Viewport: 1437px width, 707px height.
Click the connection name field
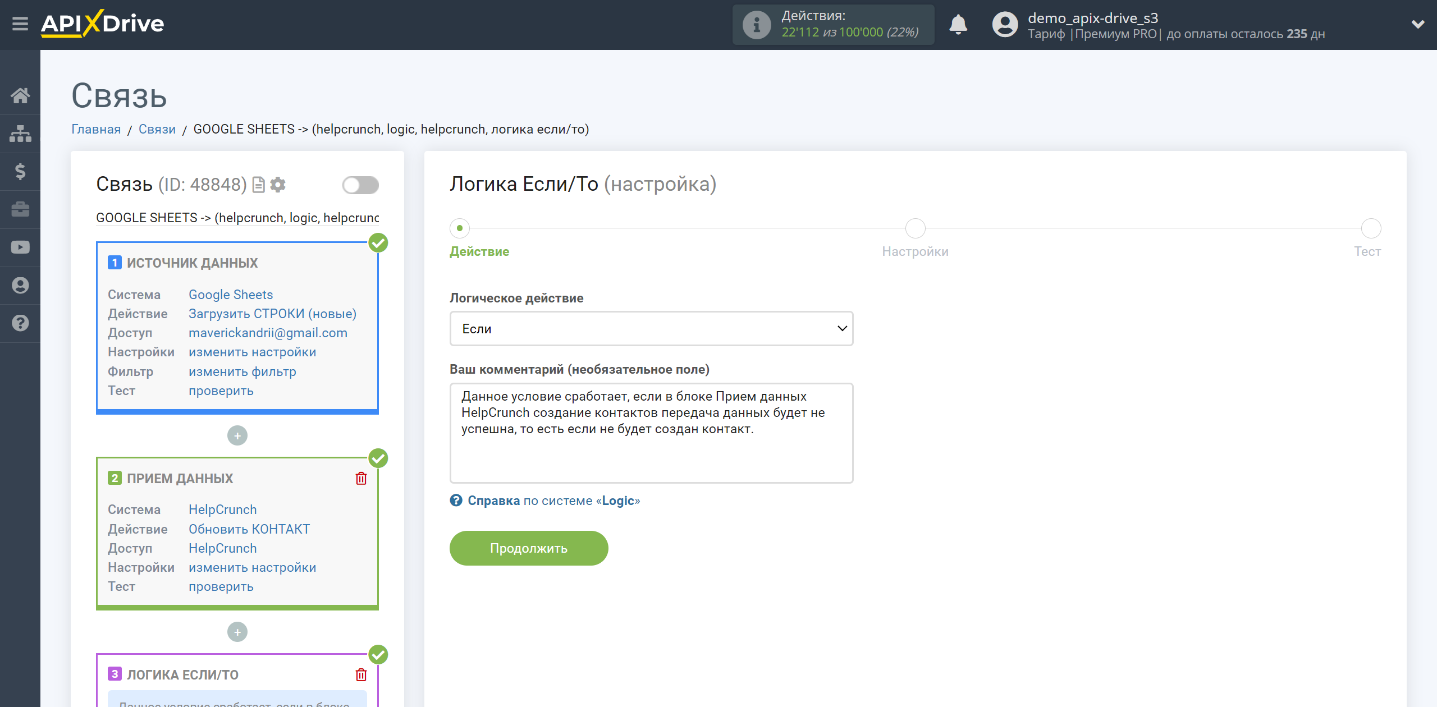coord(237,218)
